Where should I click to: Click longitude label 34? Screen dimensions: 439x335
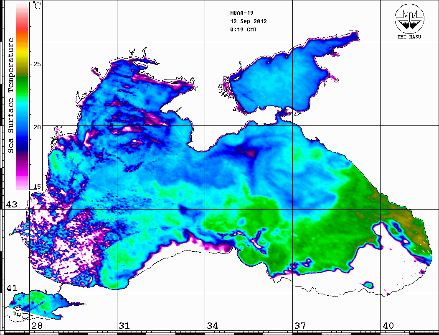coord(213,326)
